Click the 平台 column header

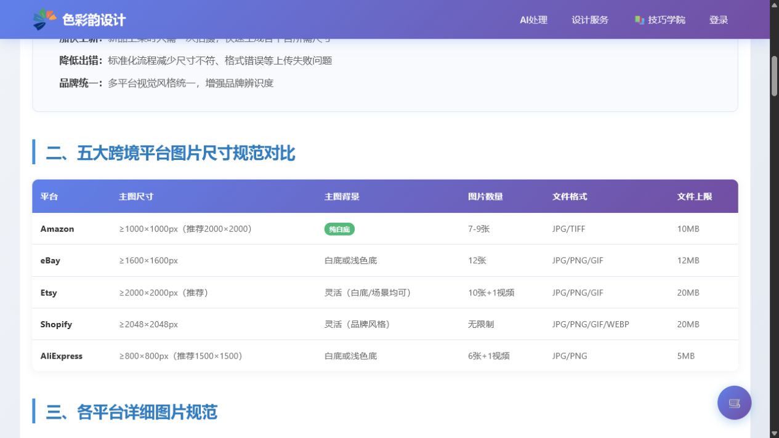[x=49, y=196]
